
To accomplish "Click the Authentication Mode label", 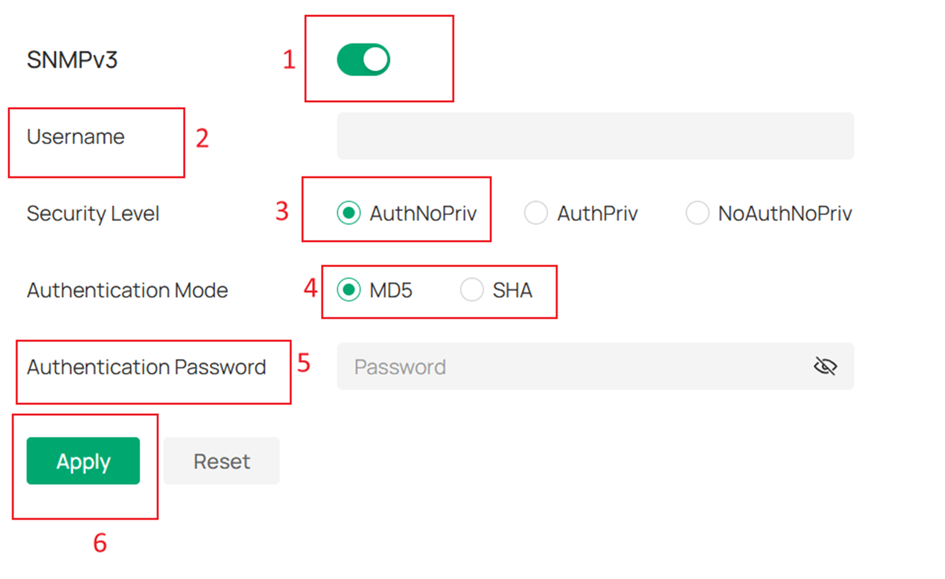I will (x=126, y=290).
